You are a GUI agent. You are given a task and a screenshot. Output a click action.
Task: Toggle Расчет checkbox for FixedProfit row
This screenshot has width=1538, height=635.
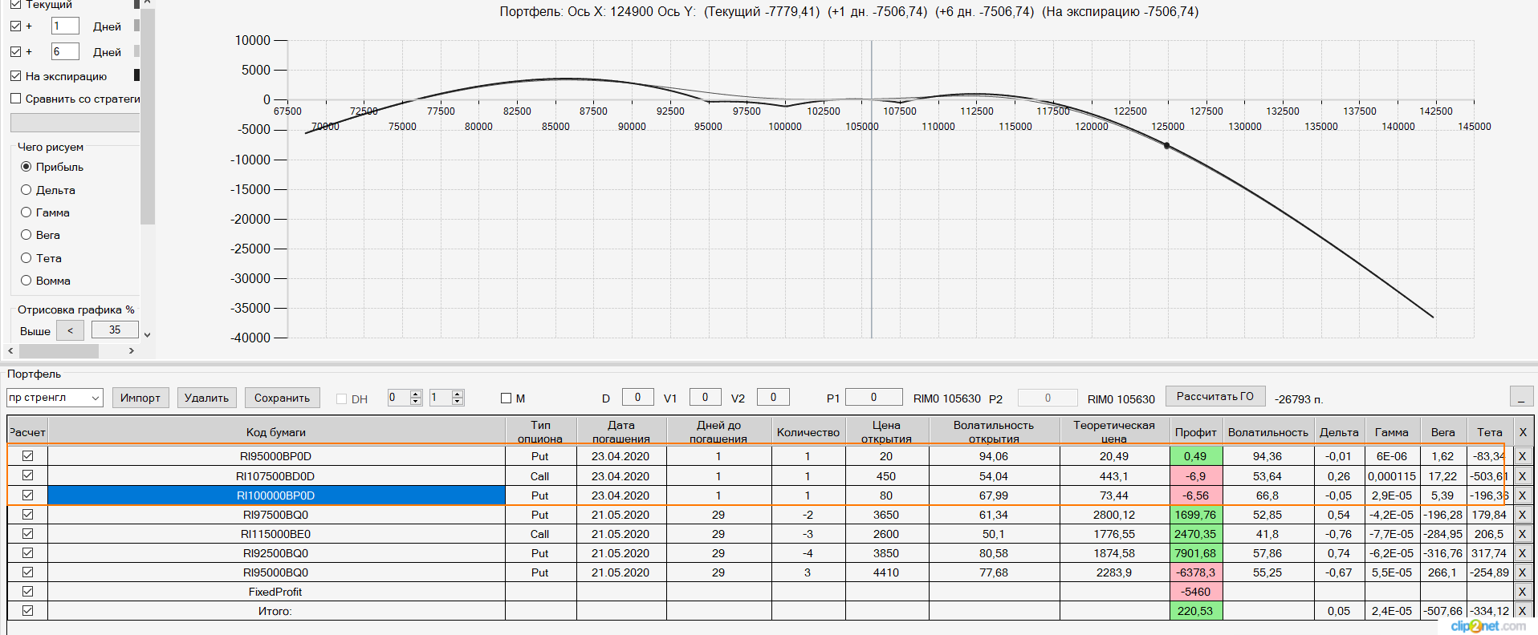pyautogui.click(x=27, y=592)
